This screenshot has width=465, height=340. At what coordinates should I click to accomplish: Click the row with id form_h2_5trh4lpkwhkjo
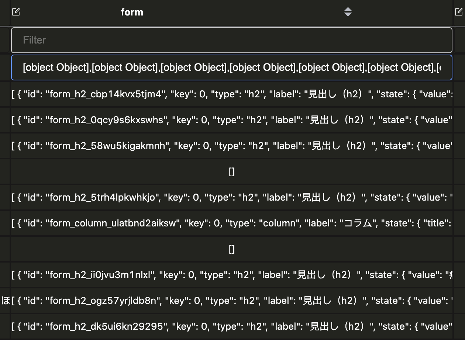tap(232, 197)
